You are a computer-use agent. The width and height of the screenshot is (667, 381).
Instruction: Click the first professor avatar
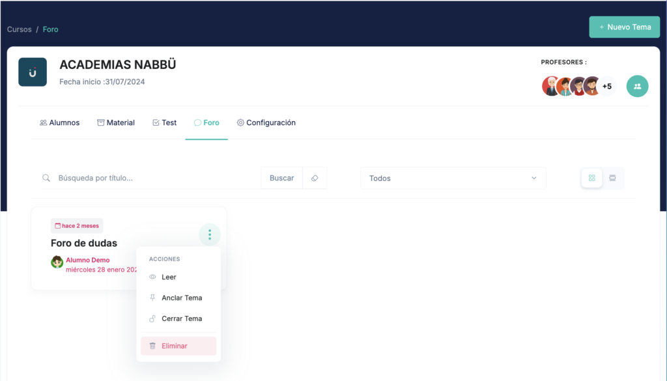(x=551, y=86)
